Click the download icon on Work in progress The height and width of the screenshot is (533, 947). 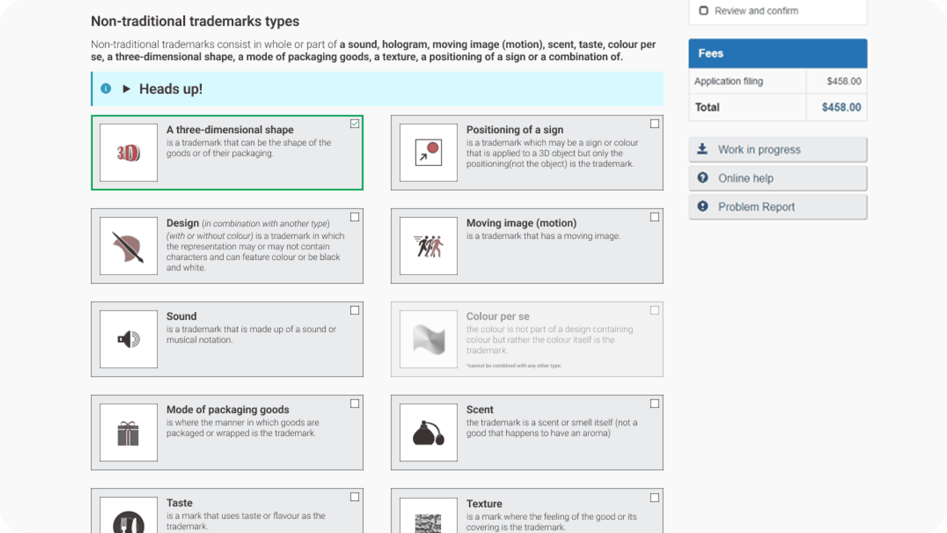pos(702,149)
